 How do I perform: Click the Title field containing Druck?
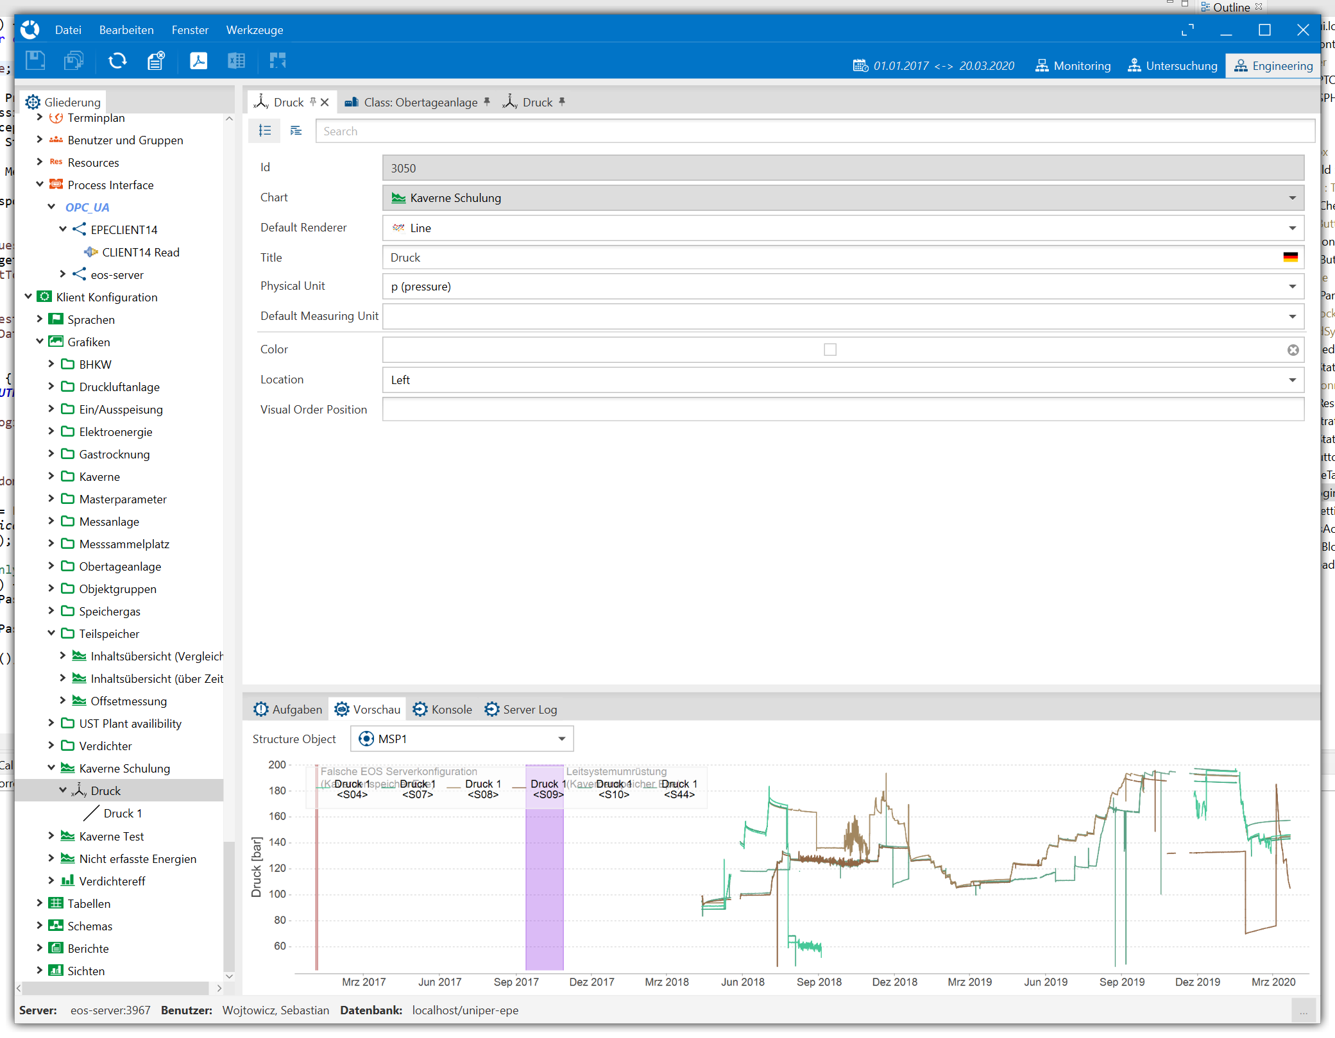pyautogui.click(x=843, y=257)
